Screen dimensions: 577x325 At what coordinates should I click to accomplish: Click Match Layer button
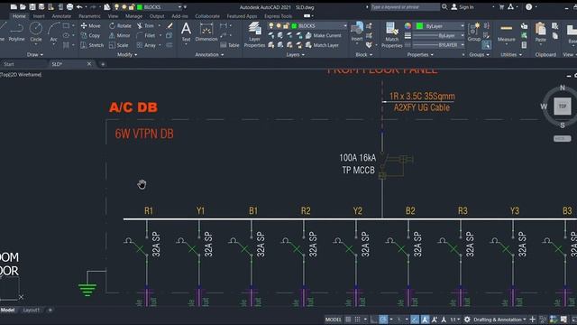322,45
